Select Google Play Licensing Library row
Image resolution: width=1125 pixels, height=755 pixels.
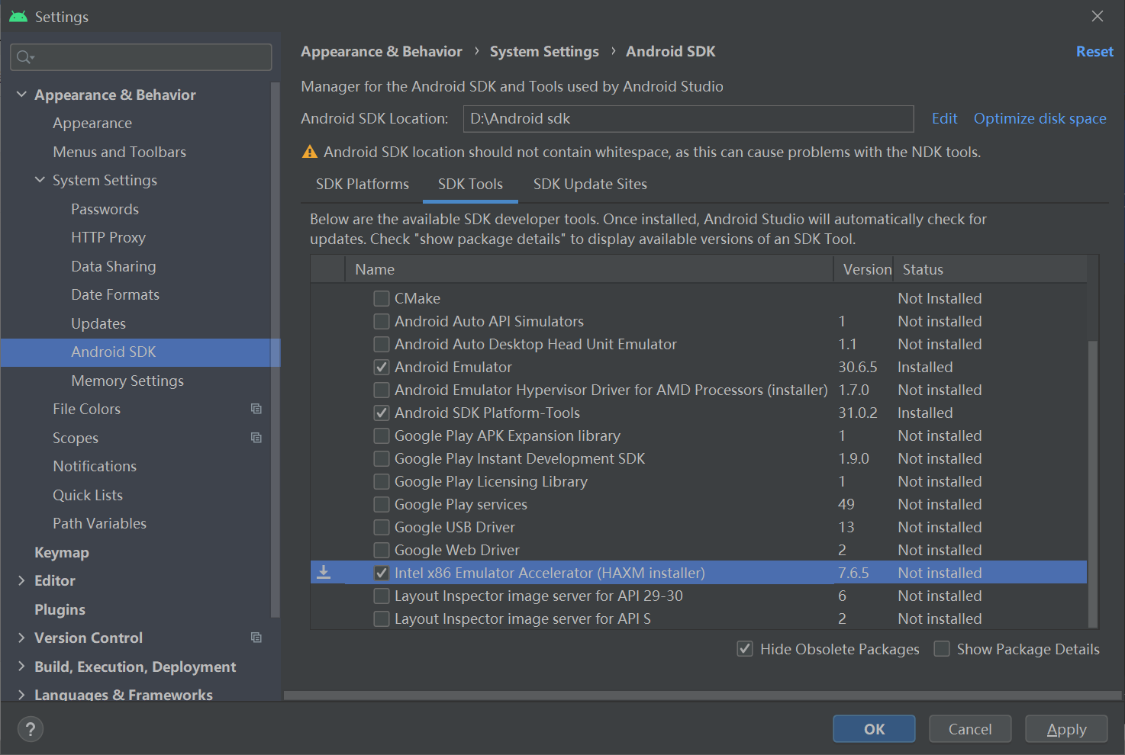pos(698,481)
